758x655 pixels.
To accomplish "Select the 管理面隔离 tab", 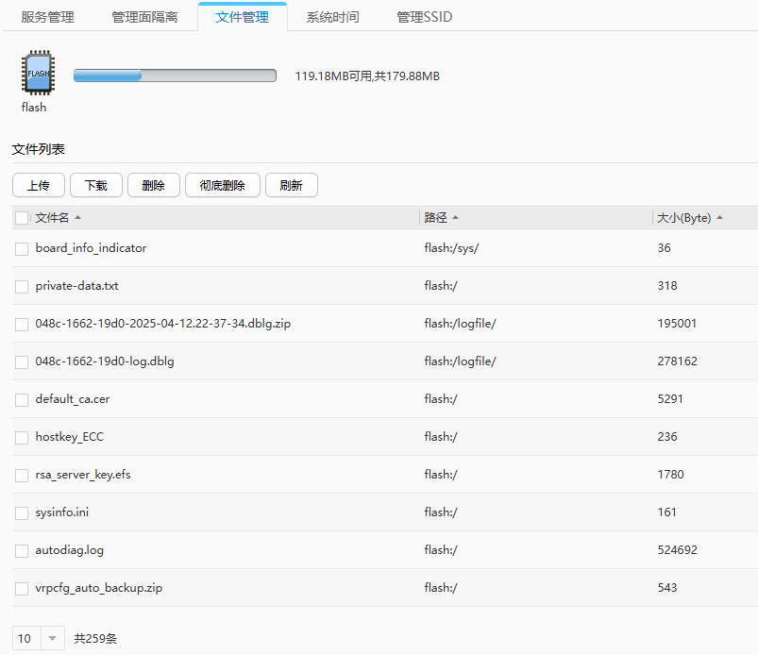I will point(144,17).
